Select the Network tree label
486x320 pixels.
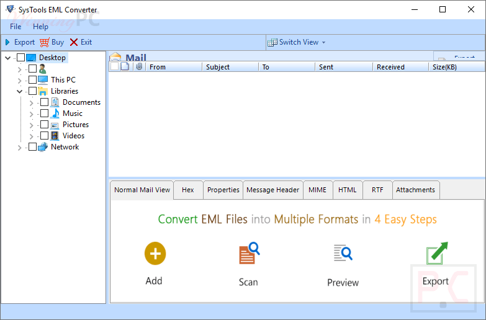pyautogui.click(x=65, y=147)
